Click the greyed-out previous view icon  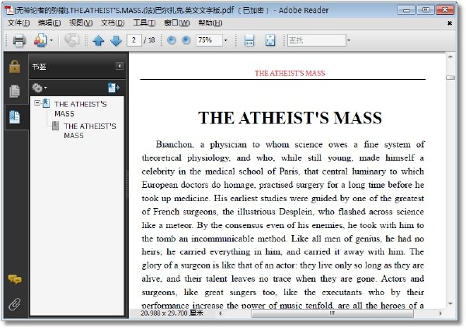coord(72,40)
